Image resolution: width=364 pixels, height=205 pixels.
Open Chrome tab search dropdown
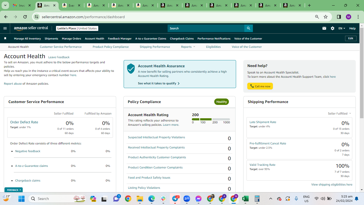(x=5, y=5)
